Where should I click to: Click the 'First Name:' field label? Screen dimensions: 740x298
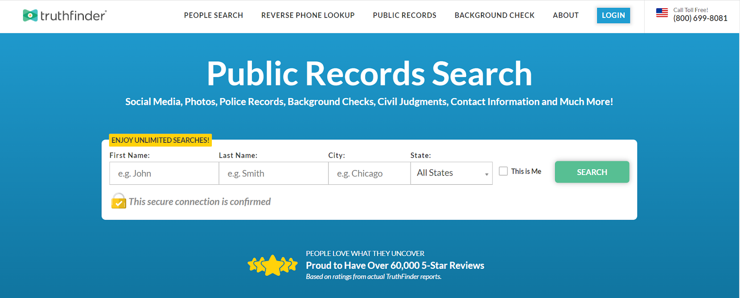129,155
